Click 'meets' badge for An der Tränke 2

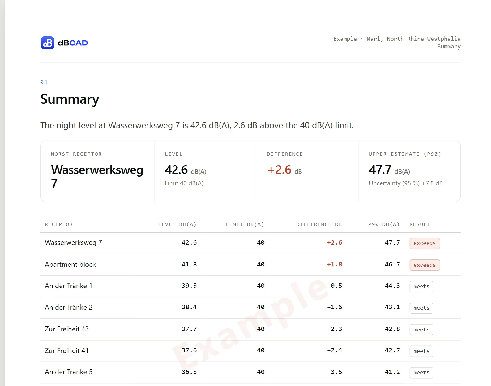pyautogui.click(x=421, y=308)
